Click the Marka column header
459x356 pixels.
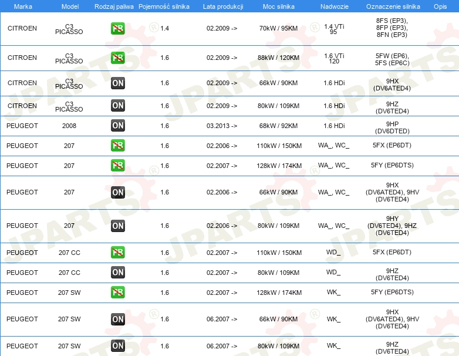pyautogui.click(x=23, y=6)
